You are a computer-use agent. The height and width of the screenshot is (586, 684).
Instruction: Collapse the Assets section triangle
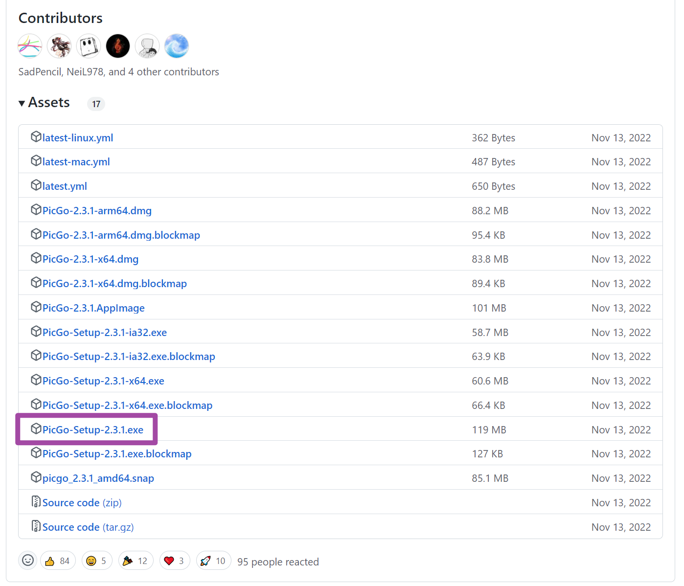pyautogui.click(x=22, y=103)
